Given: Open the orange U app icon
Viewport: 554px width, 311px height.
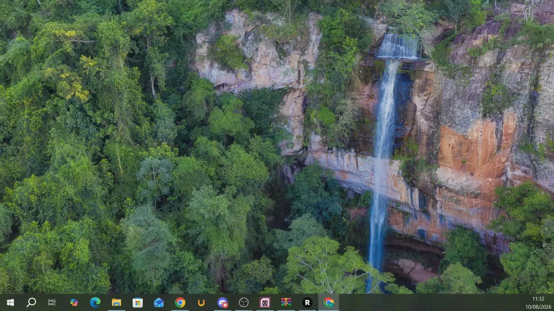Looking at the screenshot, I should coord(201,302).
